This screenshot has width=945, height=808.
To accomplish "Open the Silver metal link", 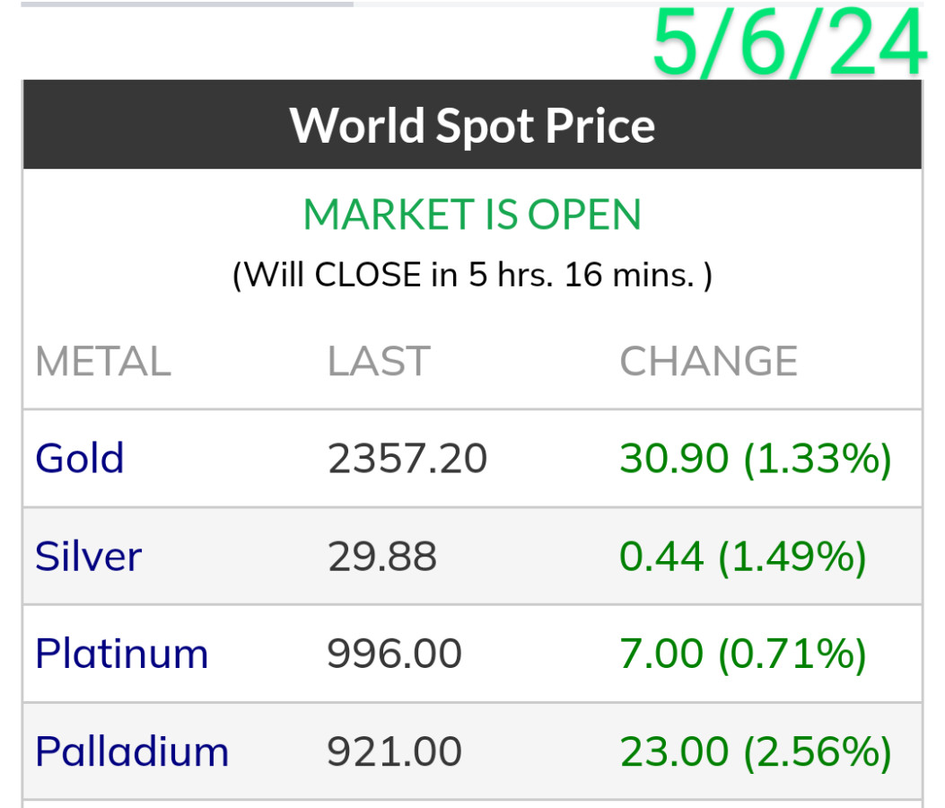I will click(x=88, y=557).
